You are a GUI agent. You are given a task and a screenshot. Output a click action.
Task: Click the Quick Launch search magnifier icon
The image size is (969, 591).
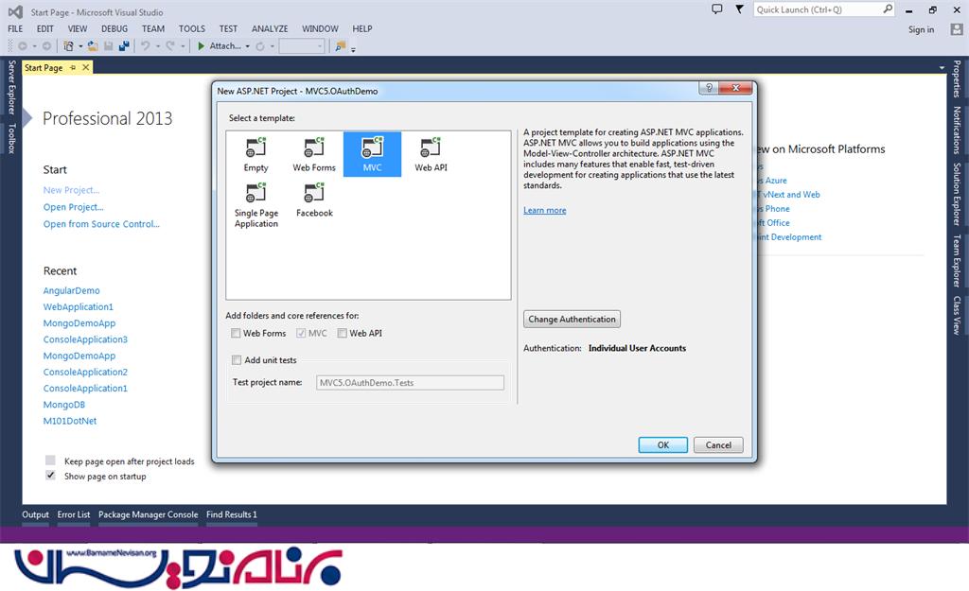[888, 9]
